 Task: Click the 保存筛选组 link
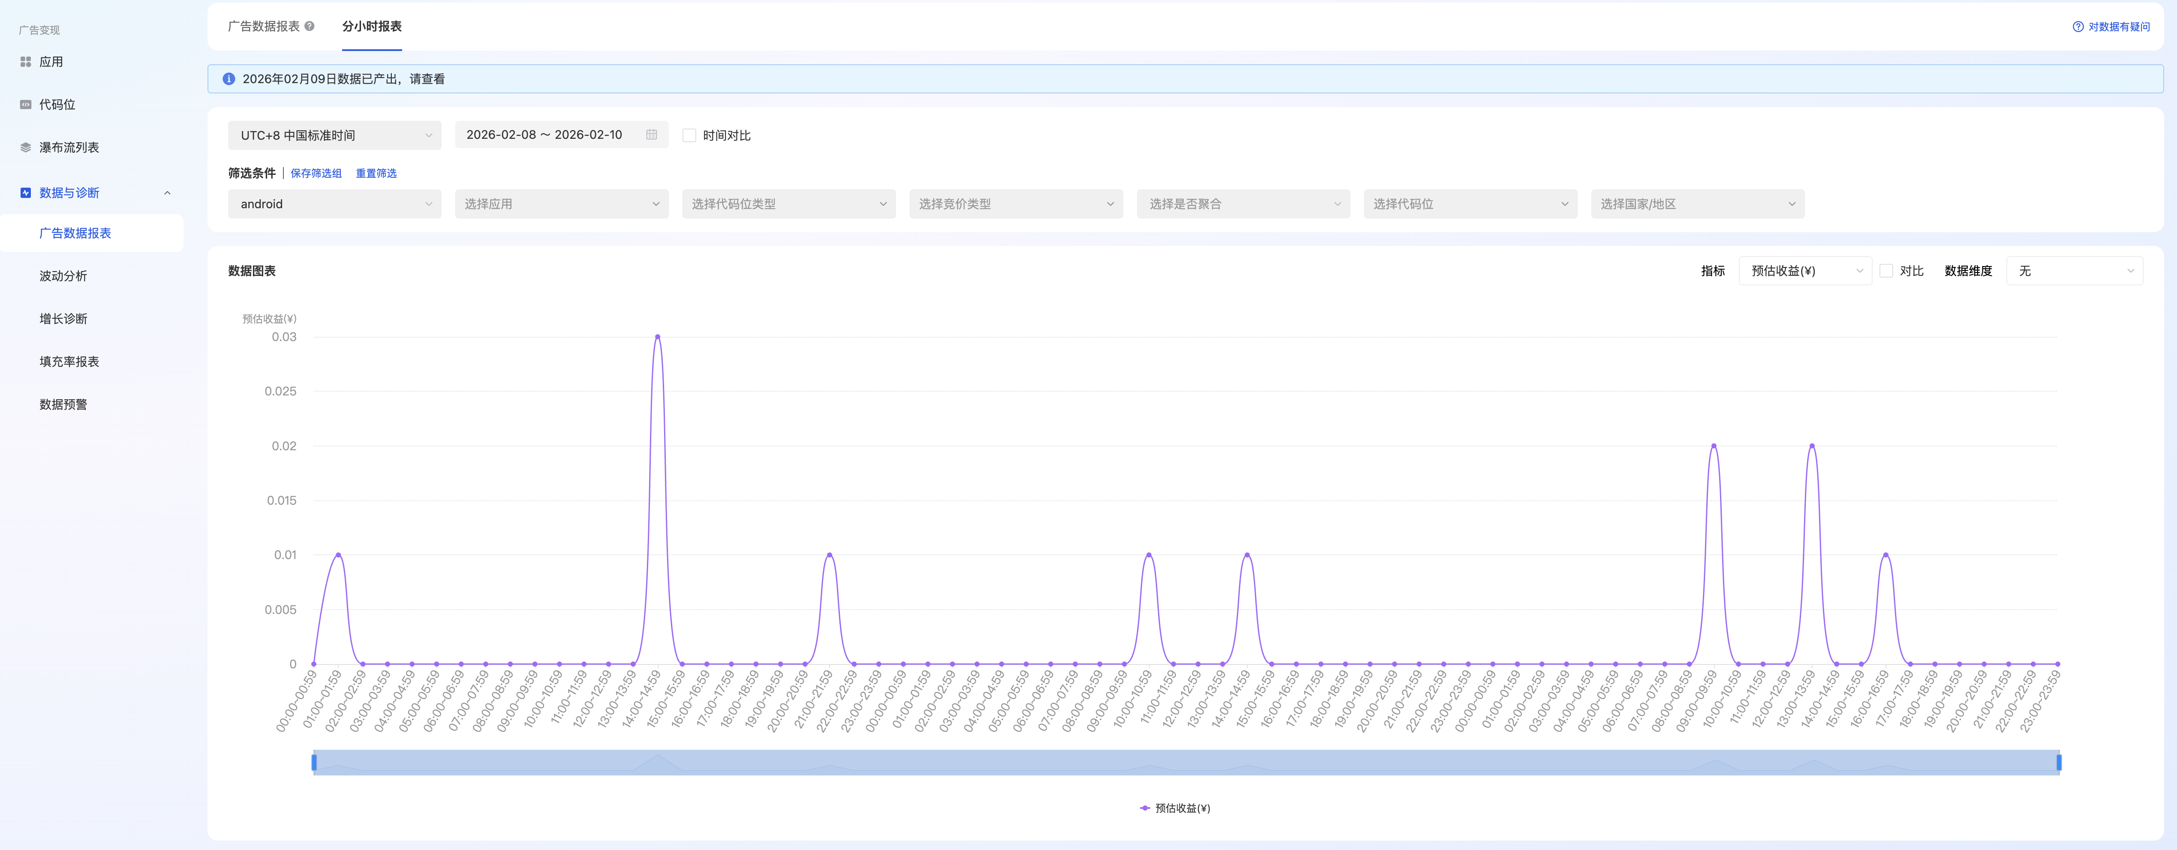coord(316,173)
